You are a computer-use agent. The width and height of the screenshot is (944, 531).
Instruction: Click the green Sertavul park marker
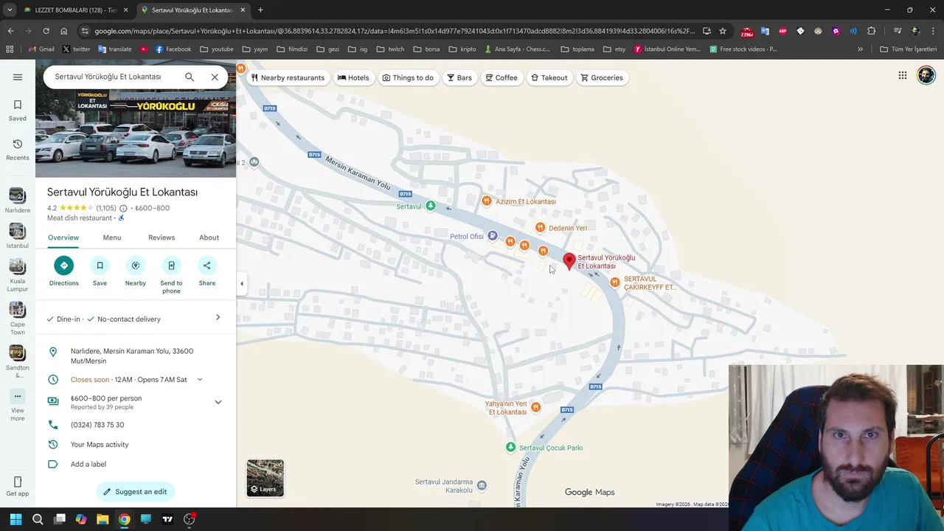(x=431, y=206)
